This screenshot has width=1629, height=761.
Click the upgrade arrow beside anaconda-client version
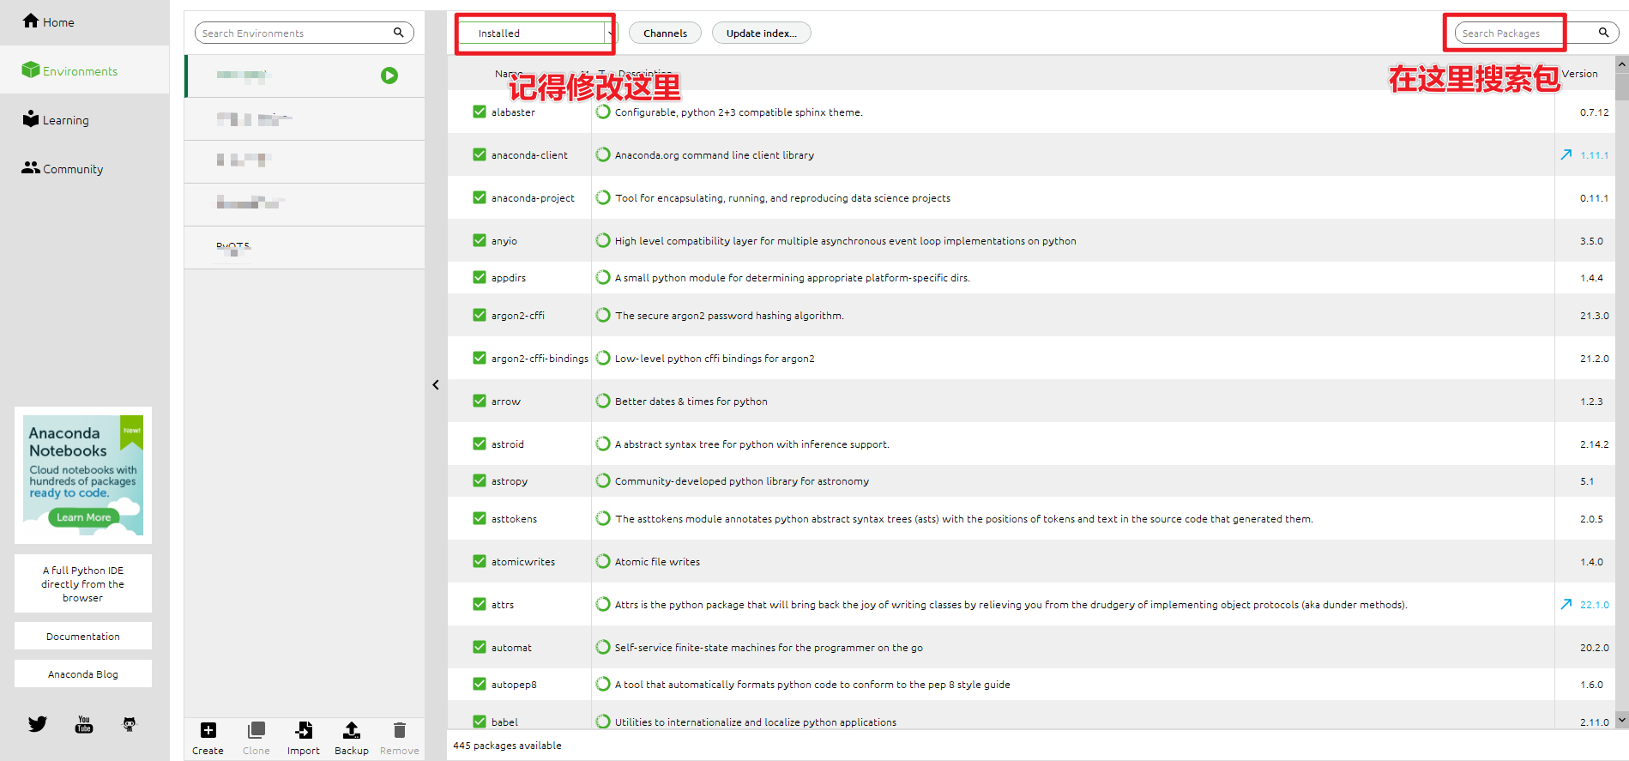[1566, 155]
